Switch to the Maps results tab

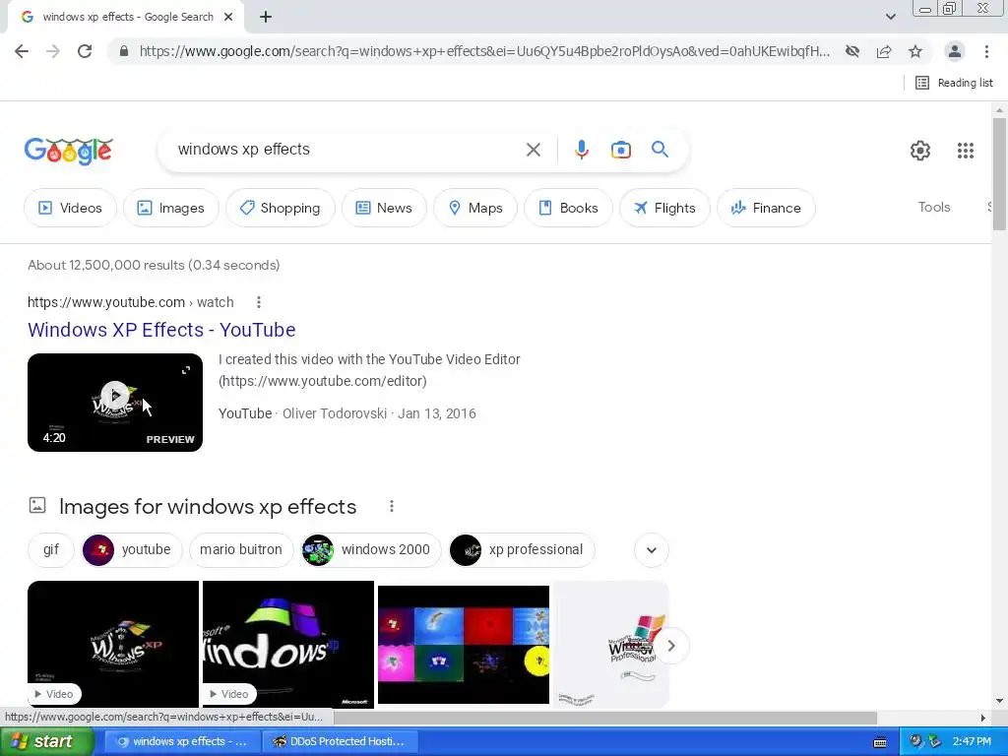[475, 208]
